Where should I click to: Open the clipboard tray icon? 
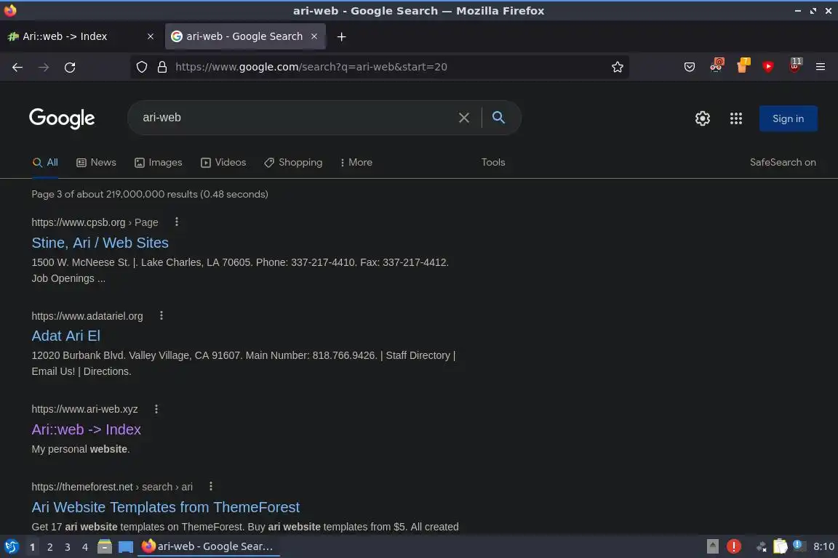click(781, 546)
